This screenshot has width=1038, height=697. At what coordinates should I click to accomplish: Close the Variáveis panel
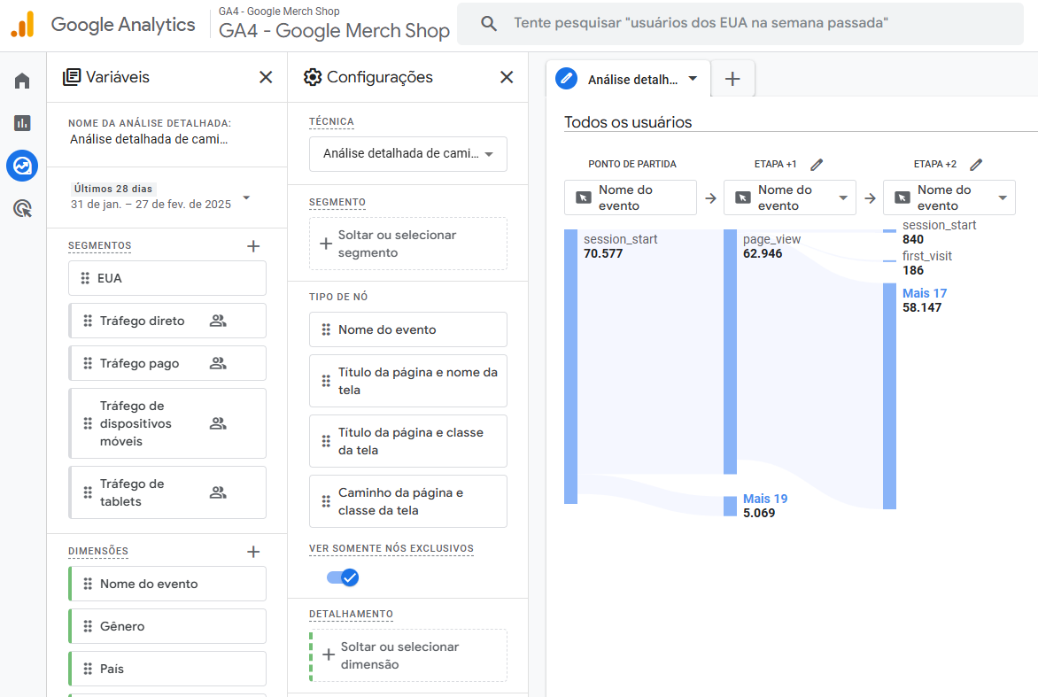pos(266,77)
